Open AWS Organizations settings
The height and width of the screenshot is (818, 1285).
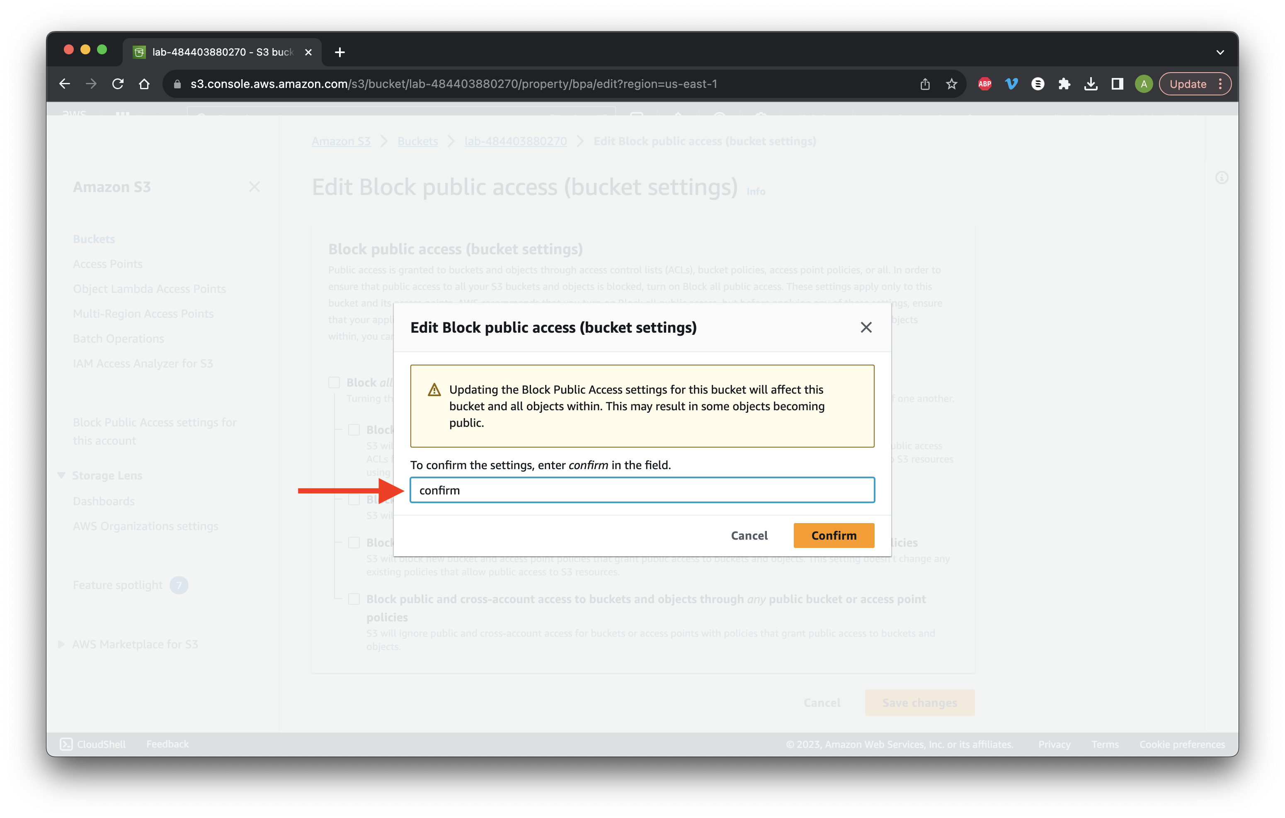pyautogui.click(x=145, y=526)
